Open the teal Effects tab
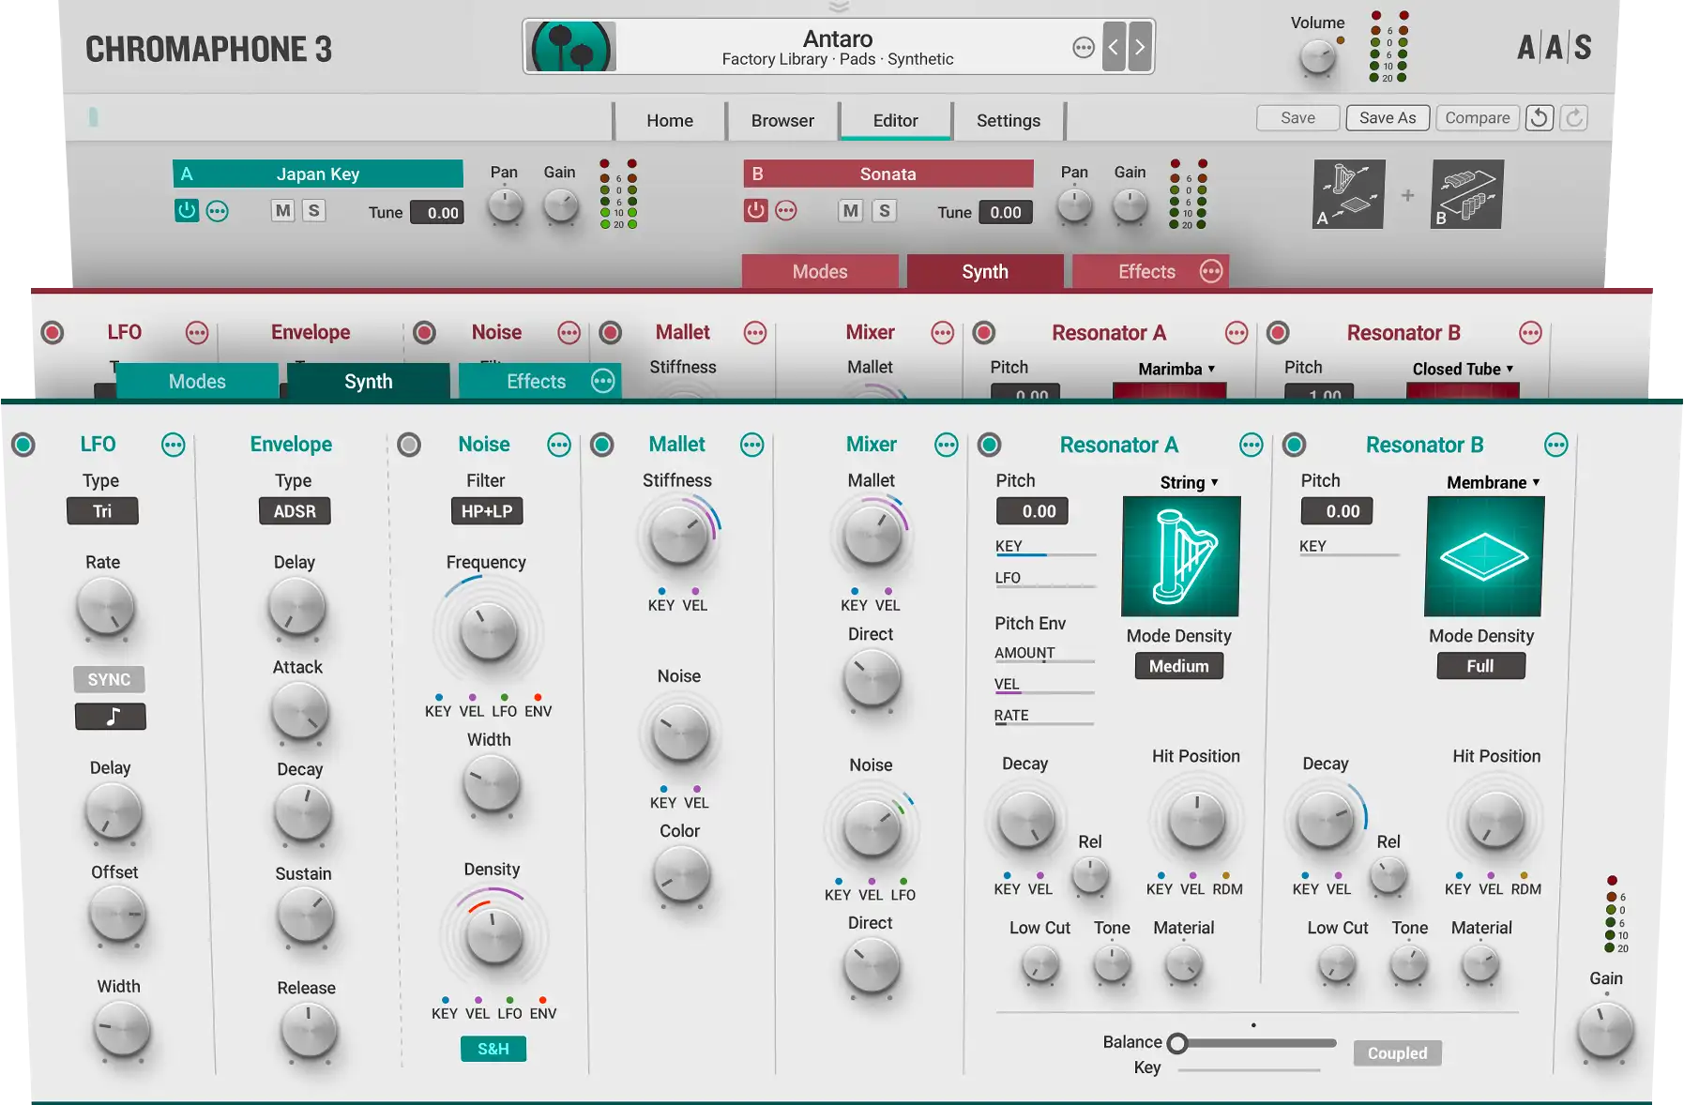The width and height of the screenshot is (1684, 1105). coord(536,381)
